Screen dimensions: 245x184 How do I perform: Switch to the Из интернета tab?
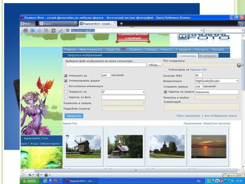click(x=208, y=56)
